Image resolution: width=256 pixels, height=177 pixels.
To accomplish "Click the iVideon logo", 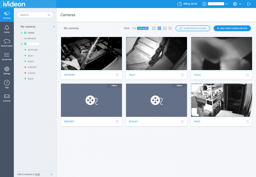I will point(14,4).
